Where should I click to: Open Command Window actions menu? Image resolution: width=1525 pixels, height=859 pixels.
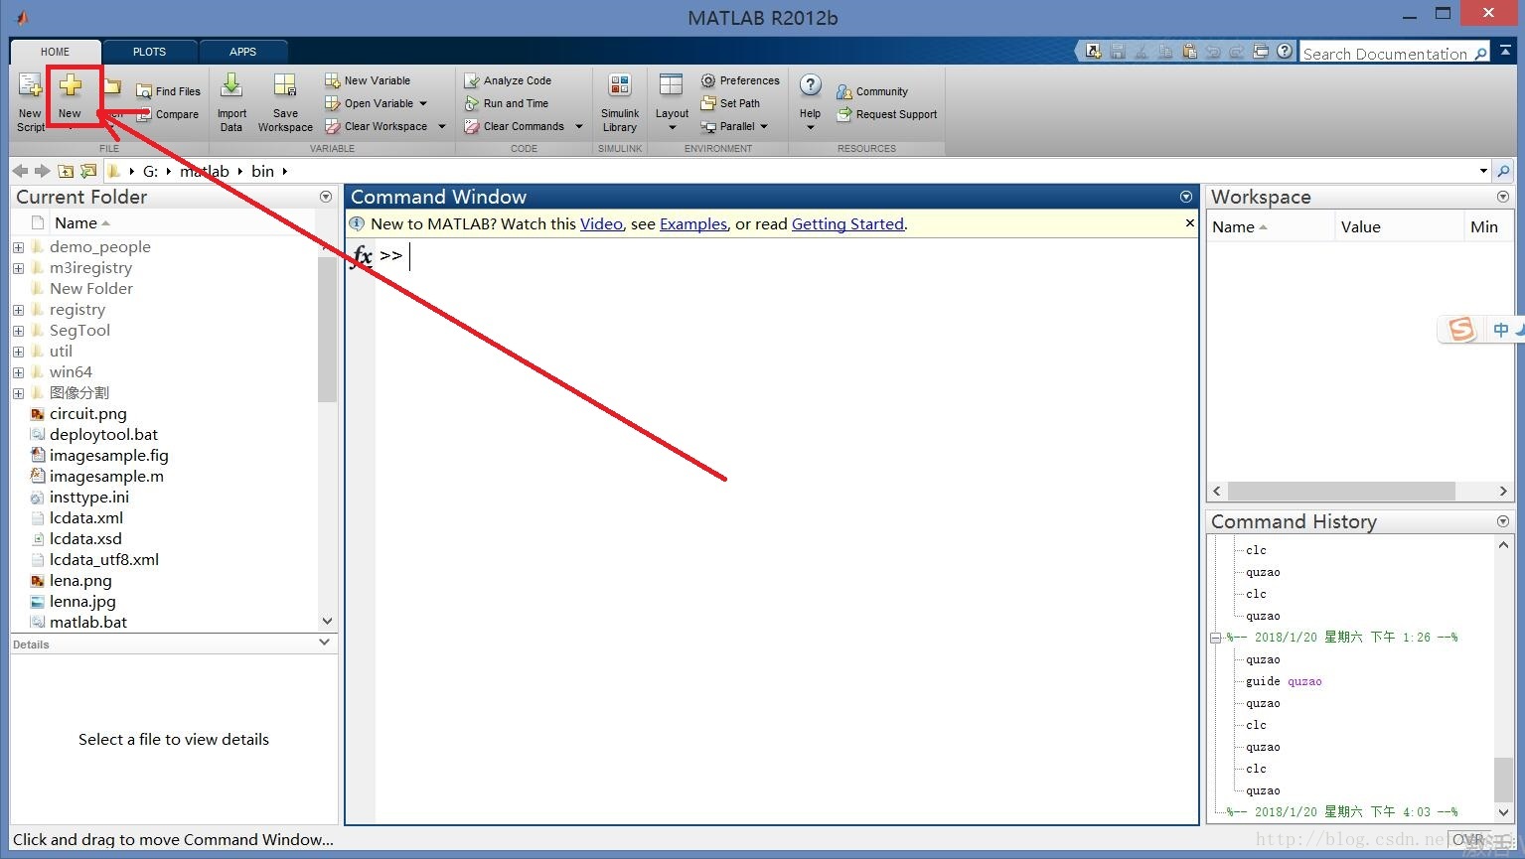pos(1186,197)
